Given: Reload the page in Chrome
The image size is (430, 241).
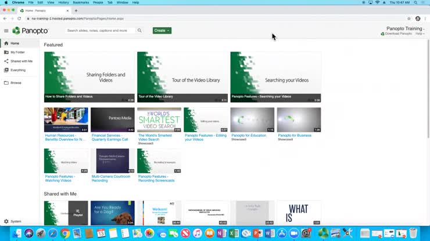Looking at the screenshot, I should pos(19,19).
